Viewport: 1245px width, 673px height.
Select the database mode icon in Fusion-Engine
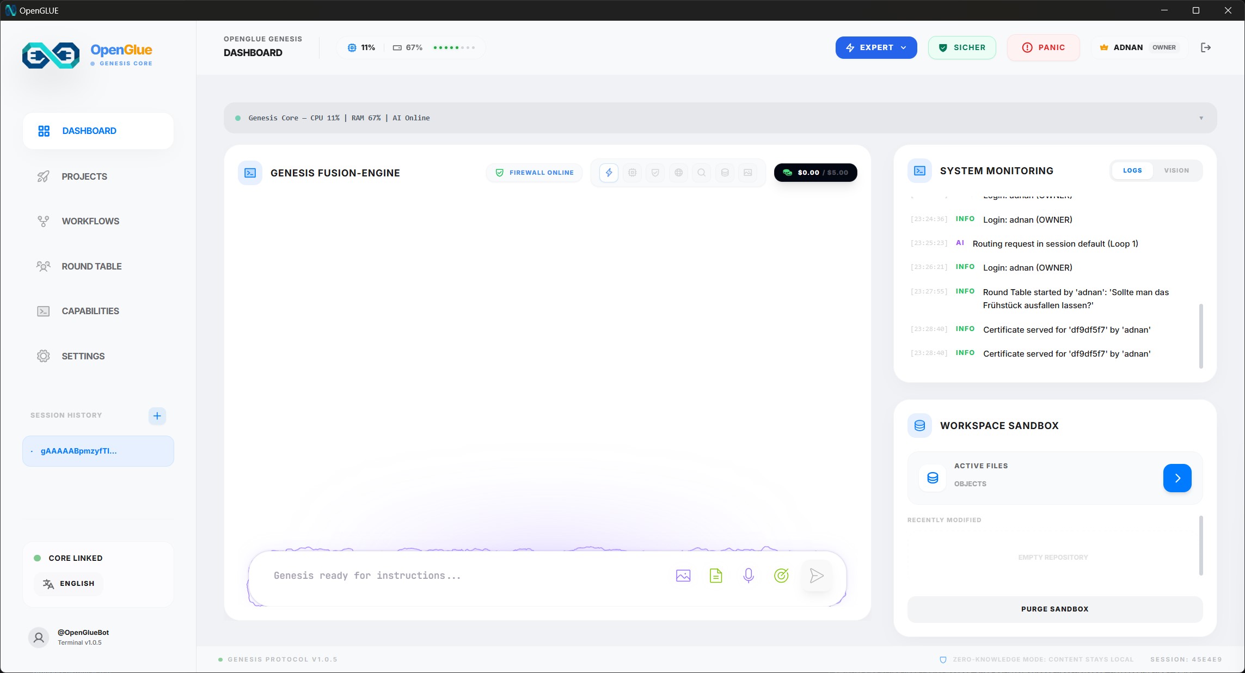pyautogui.click(x=725, y=173)
